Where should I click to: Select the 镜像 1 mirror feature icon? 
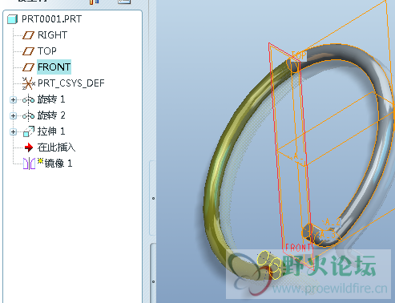click(29, 164)
